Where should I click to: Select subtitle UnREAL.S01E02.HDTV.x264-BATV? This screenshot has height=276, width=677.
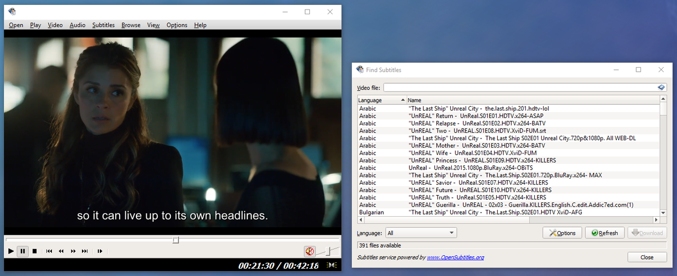click(x=508, y=123)
